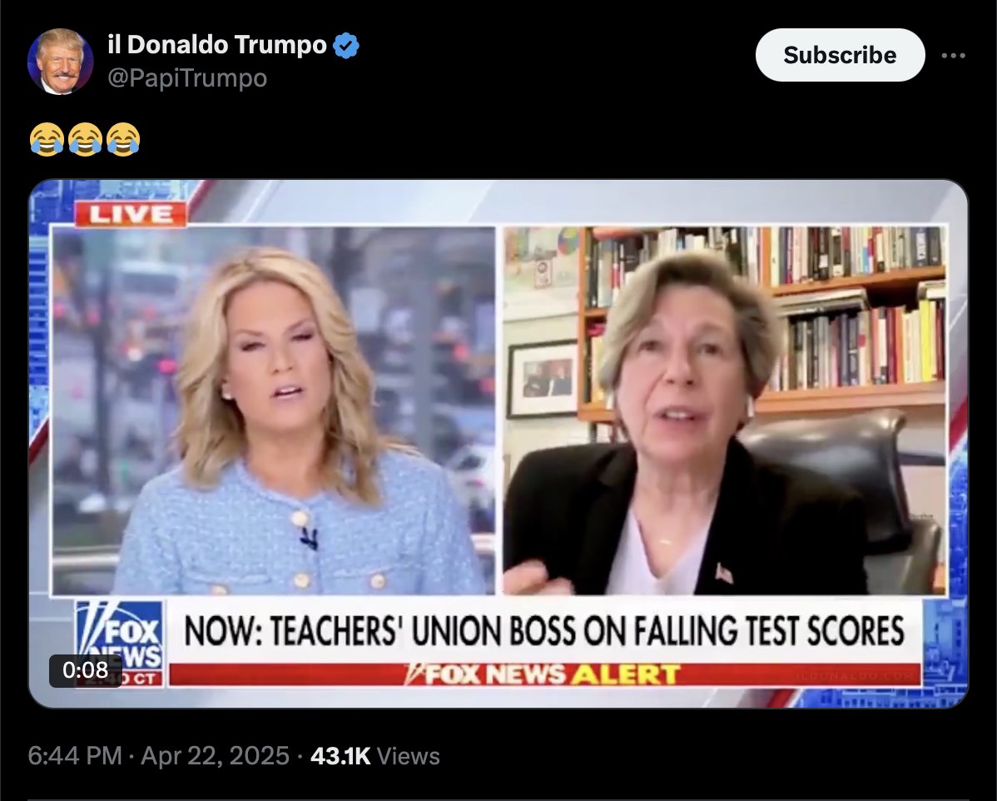Viewport: 997px width, 801px height.
Task: Click the blue verified badge
Action: [x=346, y=46]
